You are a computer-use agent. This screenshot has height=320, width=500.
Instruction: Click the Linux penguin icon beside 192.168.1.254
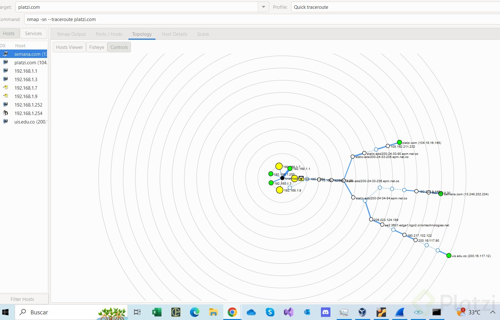point(5,113)
